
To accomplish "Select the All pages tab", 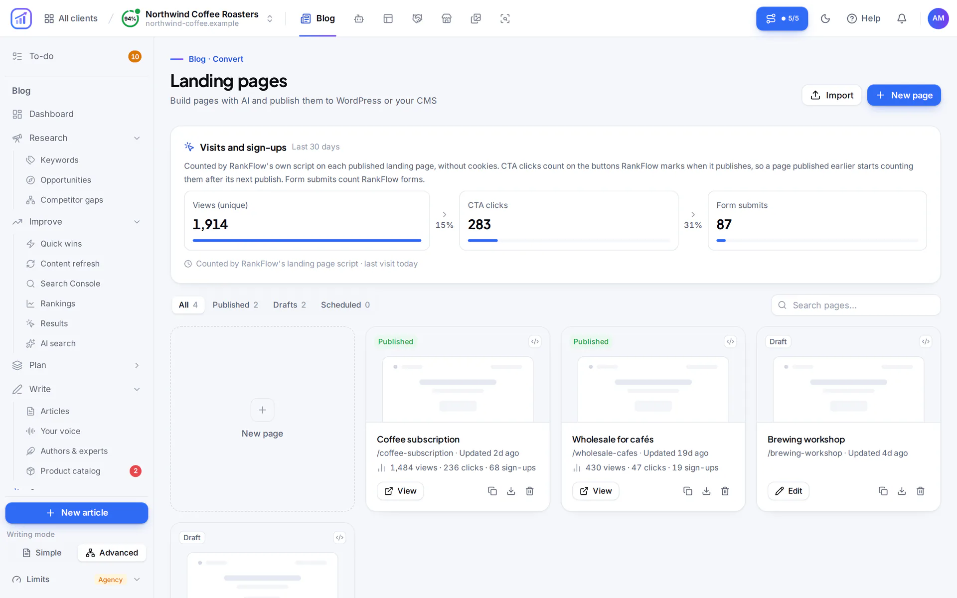I will 188,305.
